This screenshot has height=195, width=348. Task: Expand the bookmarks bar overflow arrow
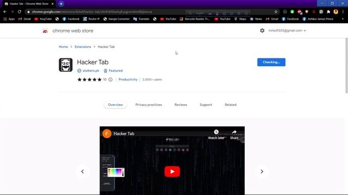coord(343,19)
